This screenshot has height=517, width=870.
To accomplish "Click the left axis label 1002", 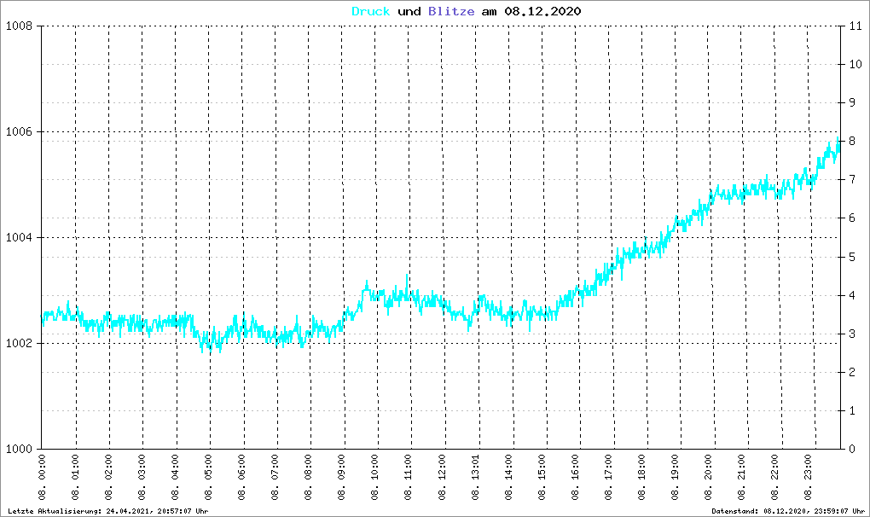I will (18, 343).
